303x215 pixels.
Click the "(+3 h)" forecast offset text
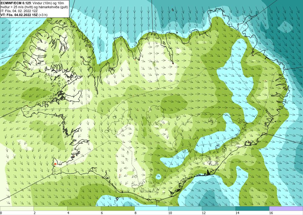click(43, 15)
